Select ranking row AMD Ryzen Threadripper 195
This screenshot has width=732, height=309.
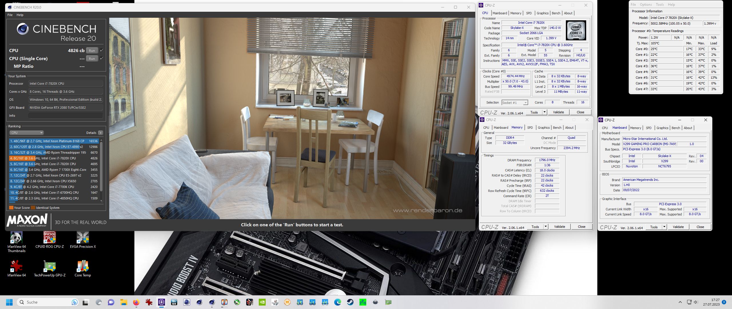point(54,152)
